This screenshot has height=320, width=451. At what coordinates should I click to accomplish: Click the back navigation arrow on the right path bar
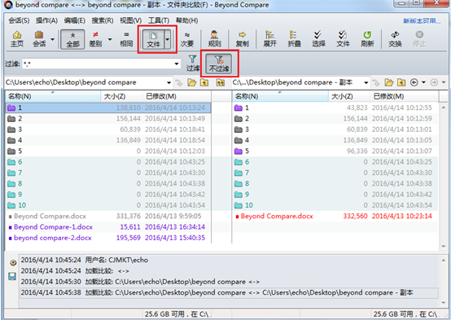(414, 83)
